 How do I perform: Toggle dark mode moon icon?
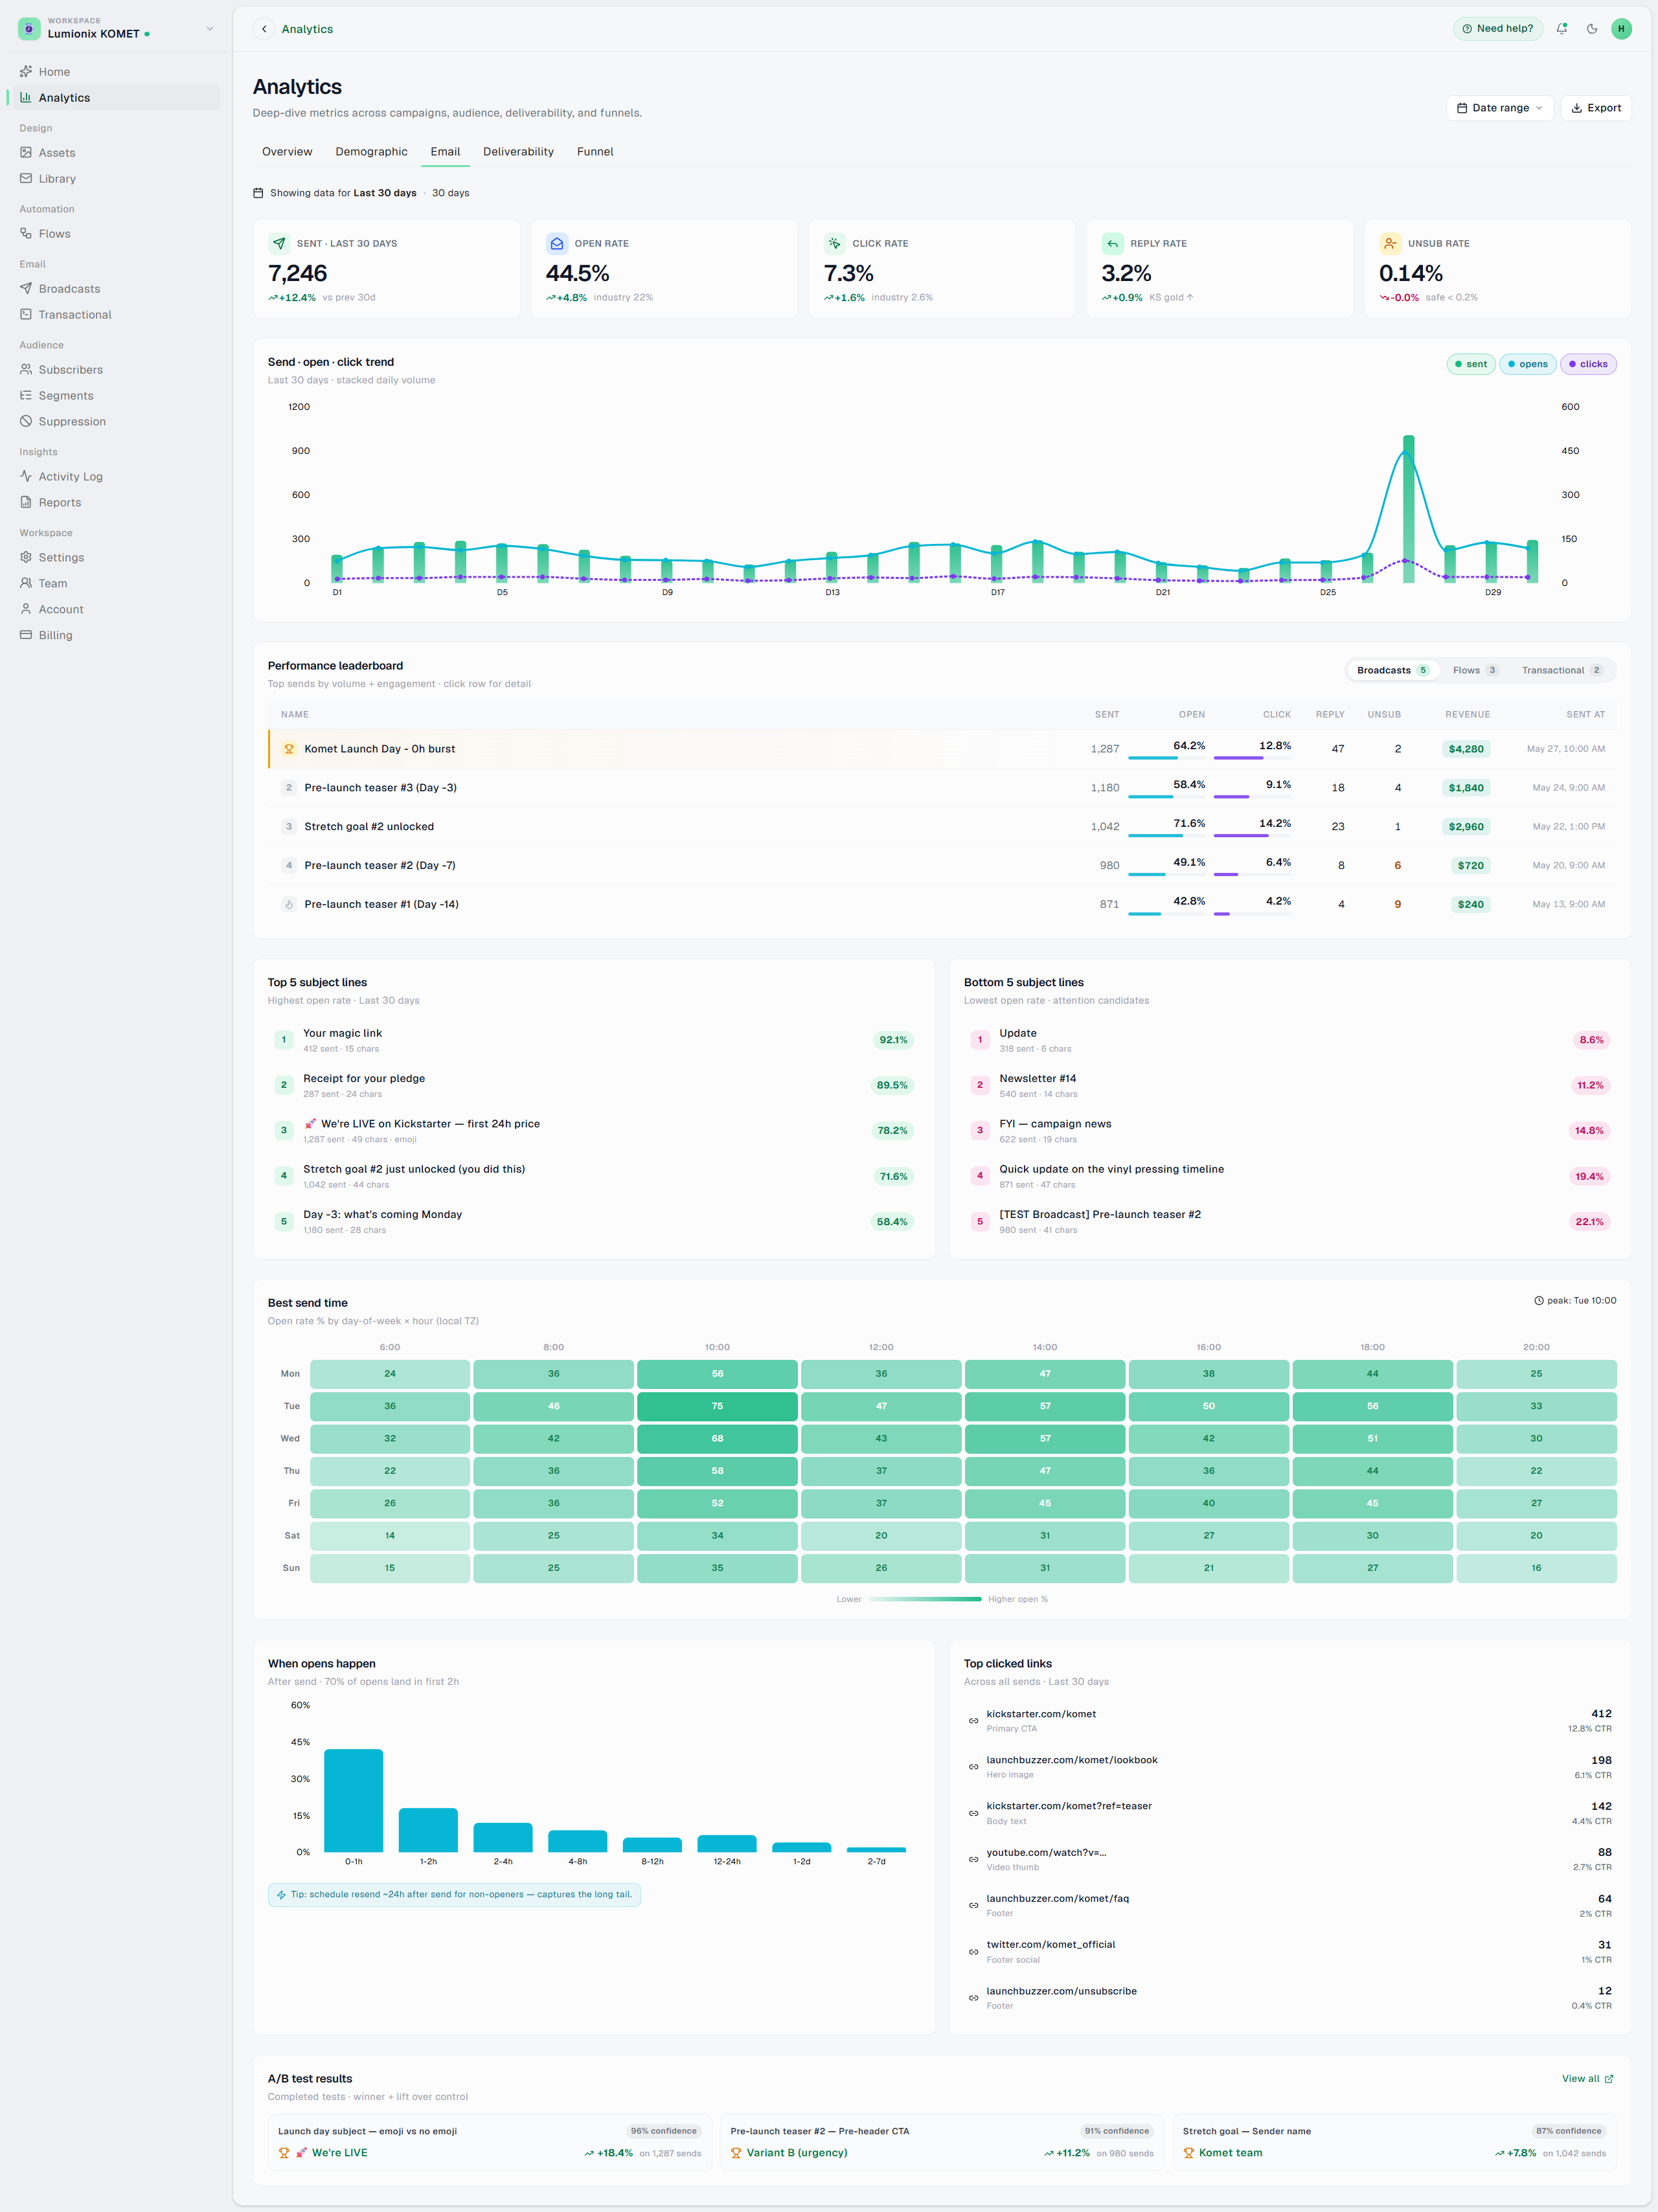point(1592,29)
